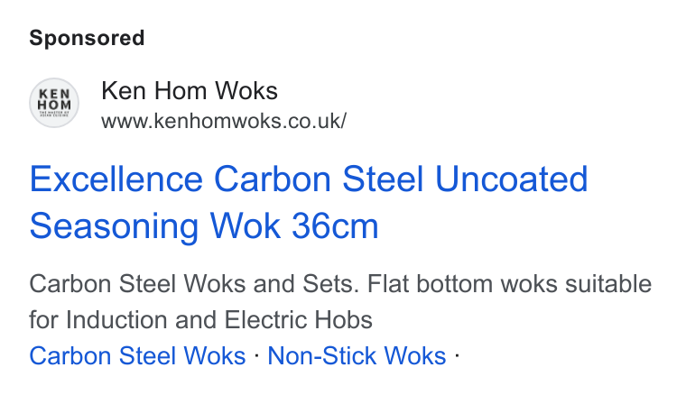Click the Ken Hom Woks advertiser name
This screenshot has width=686, height=395.
(x=190, y=91)
